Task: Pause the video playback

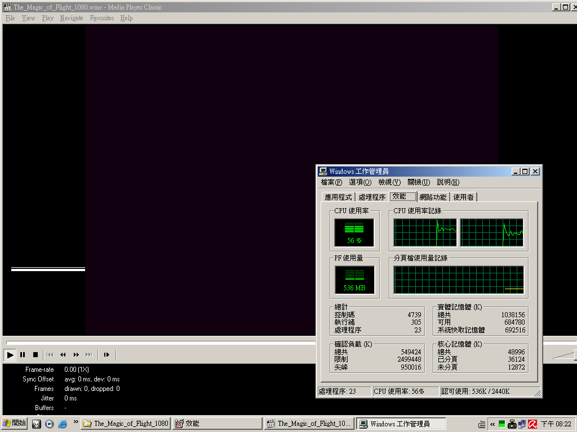Action: point(23,355)
